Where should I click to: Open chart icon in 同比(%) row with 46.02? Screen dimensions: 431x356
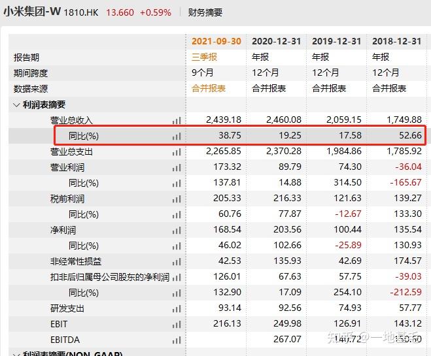pyautogui.click(x=177, y=246)
